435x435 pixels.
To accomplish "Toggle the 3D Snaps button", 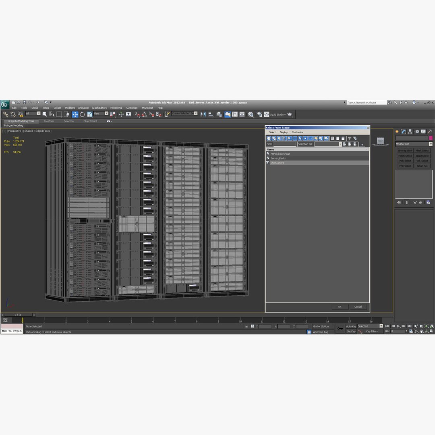I will [137, 114].
